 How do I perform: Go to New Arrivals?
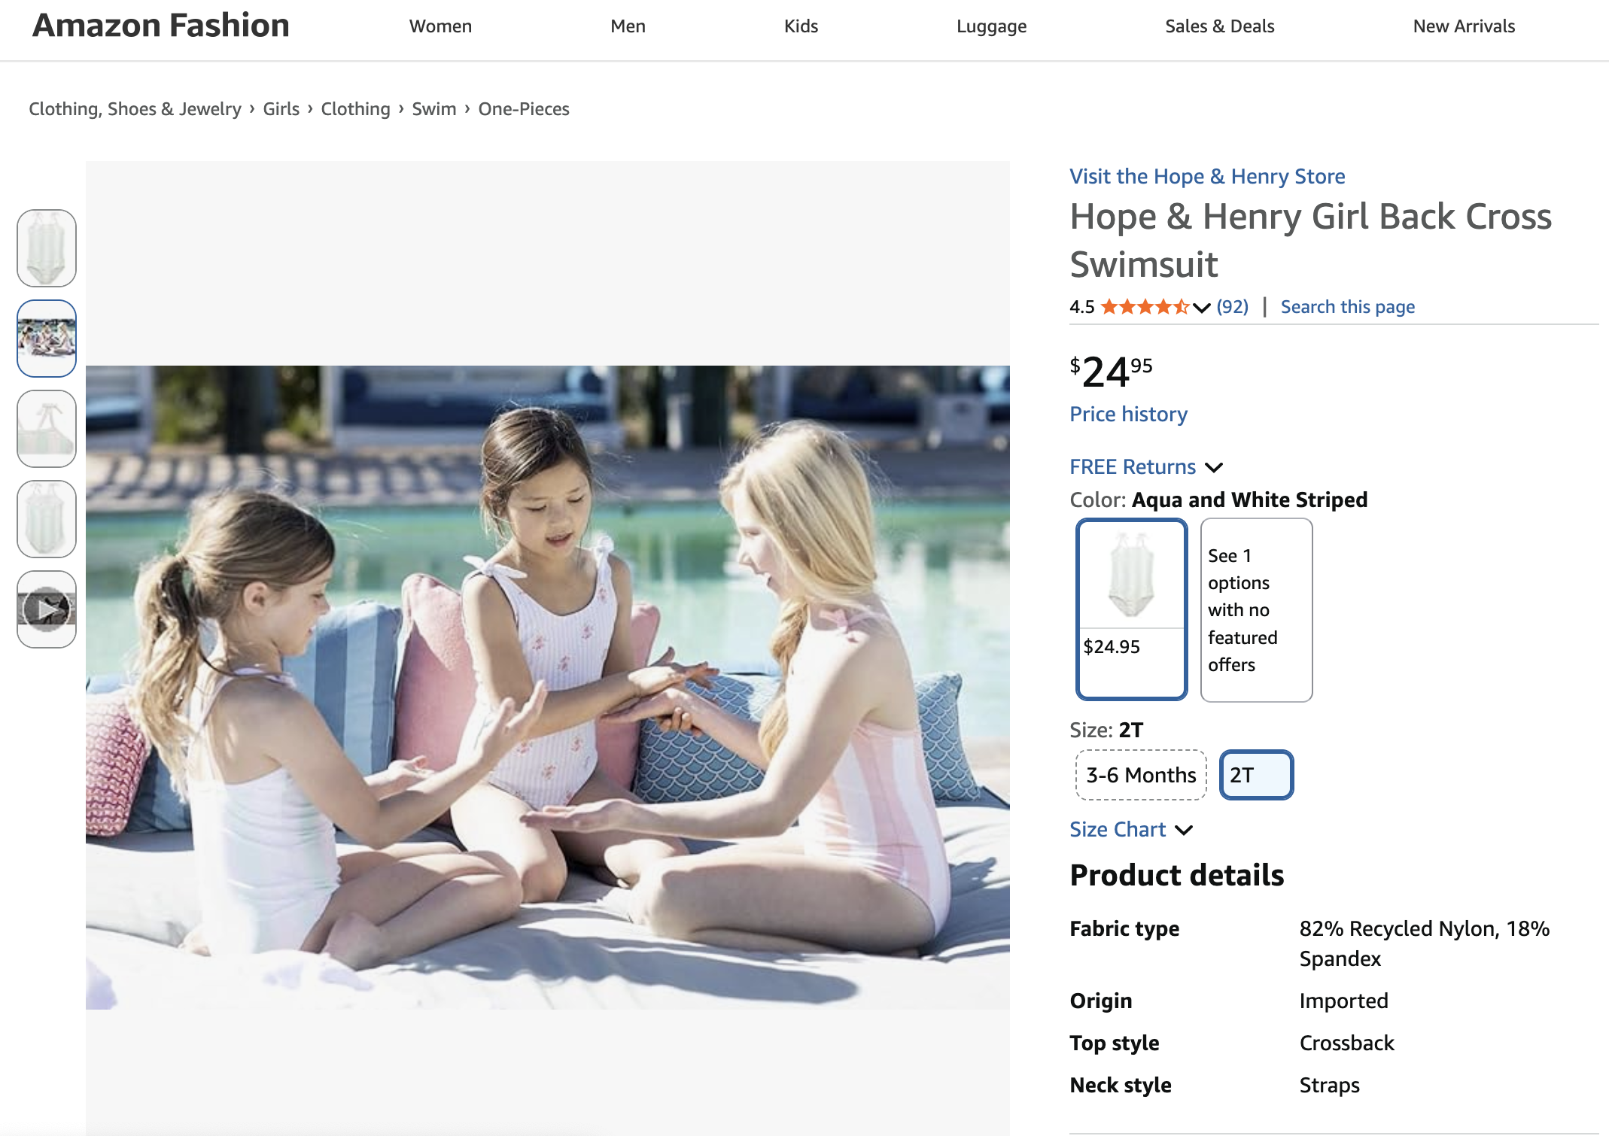click(x=1463, y=26)
